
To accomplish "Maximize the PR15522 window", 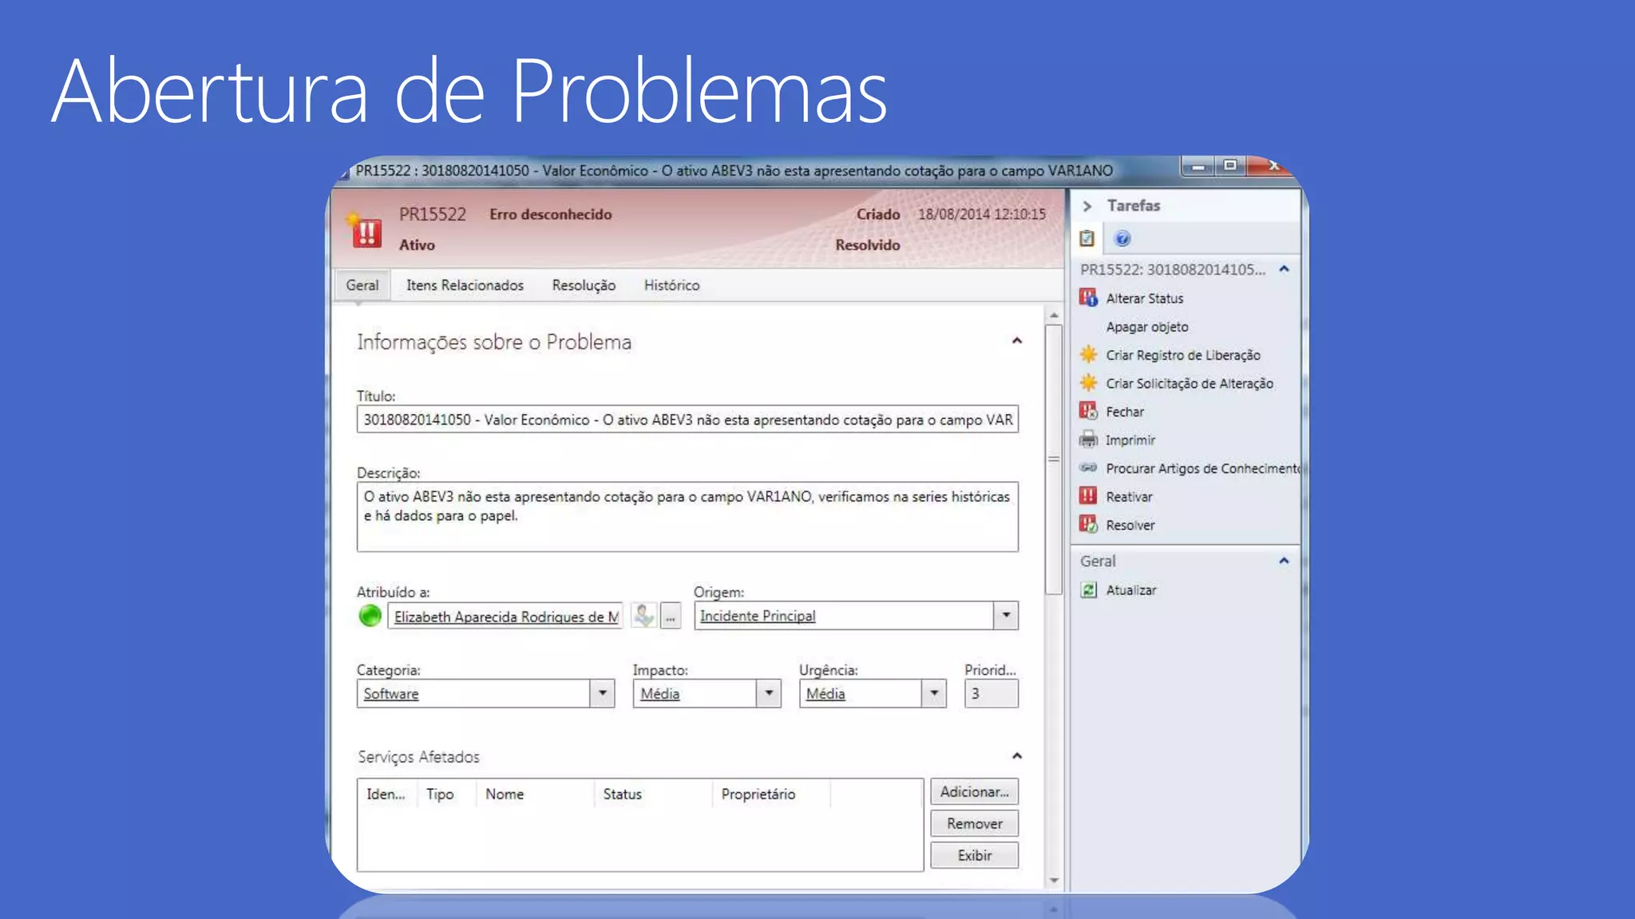I will (1230, 166).
